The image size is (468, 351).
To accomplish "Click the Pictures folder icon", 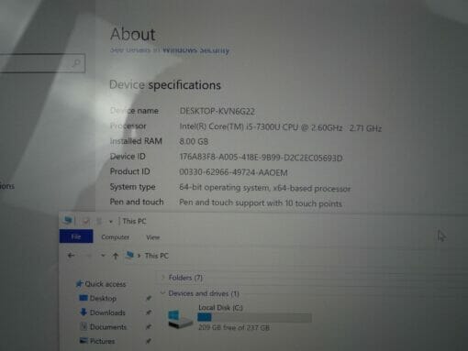I will pyautogui.click(x=84, y=340).
